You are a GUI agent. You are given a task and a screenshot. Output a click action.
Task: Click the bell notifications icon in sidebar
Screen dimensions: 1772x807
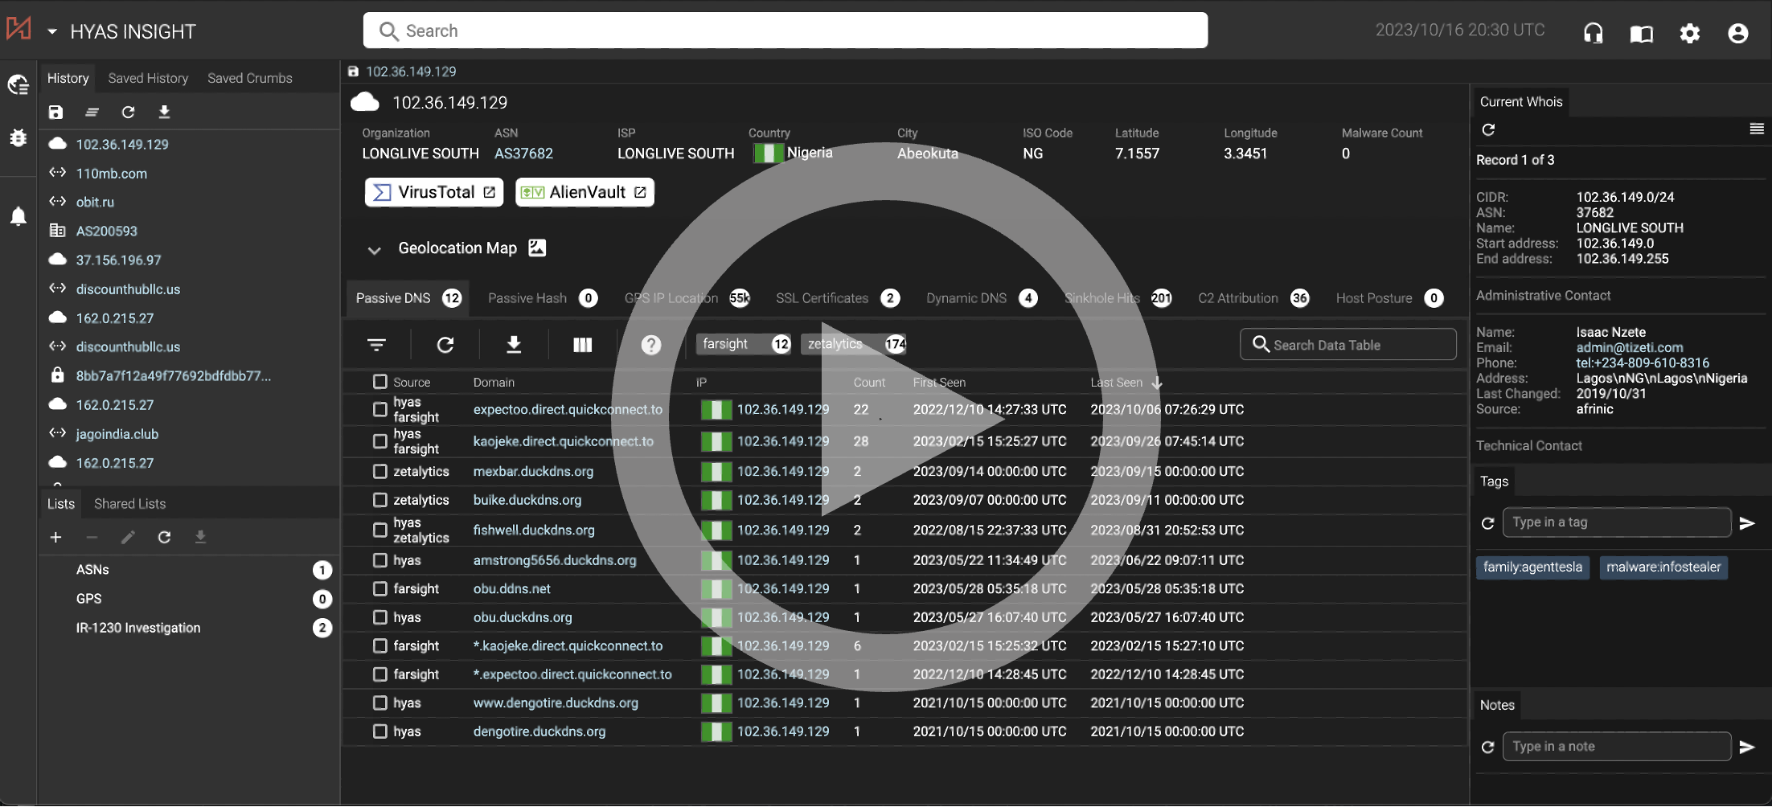(18, 216)
